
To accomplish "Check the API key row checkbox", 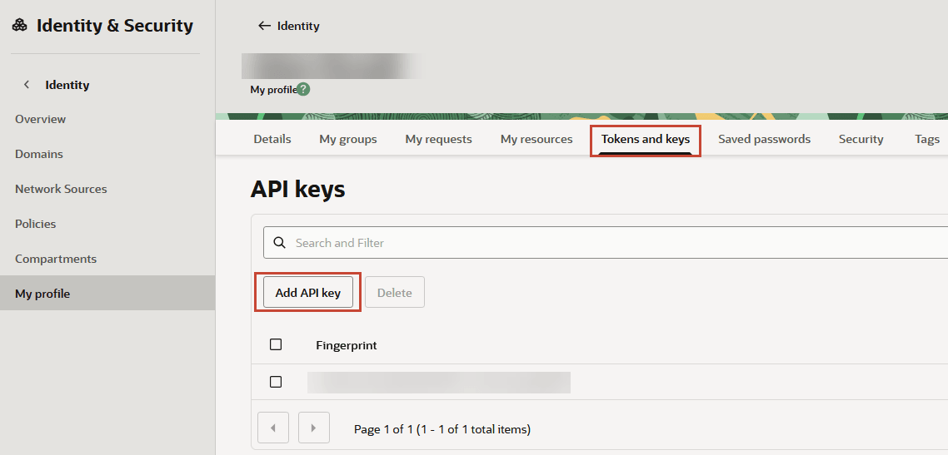I will tap(276, 381).
